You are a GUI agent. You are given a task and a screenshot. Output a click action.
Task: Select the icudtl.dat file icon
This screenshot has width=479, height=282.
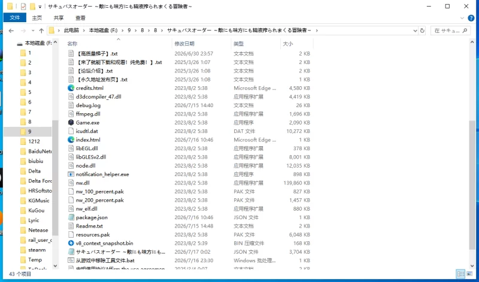pyautogui.click(x=71, y=131)
